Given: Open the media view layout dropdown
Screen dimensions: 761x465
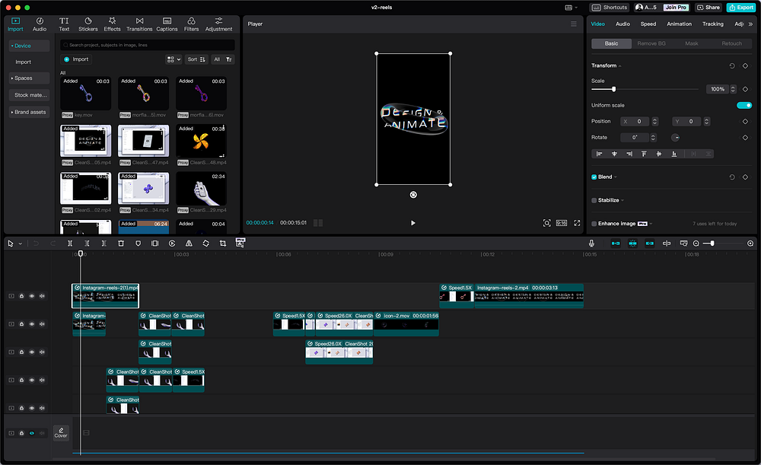Looking at the screenshot, I should 174,59.
